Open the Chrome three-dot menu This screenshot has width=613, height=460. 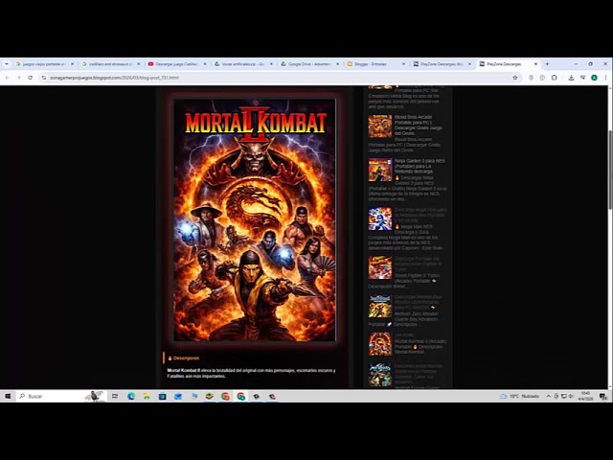point(605,78)
